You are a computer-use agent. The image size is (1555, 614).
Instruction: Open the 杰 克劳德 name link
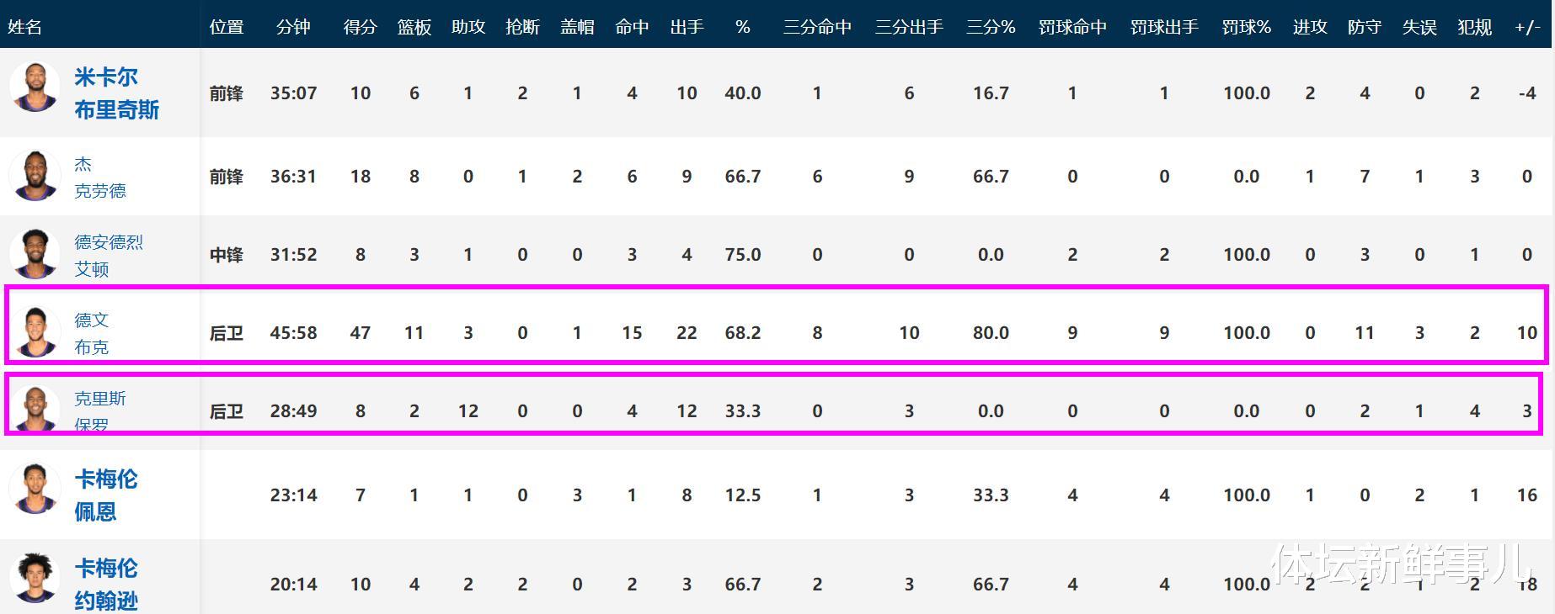(x=99, y=177)
